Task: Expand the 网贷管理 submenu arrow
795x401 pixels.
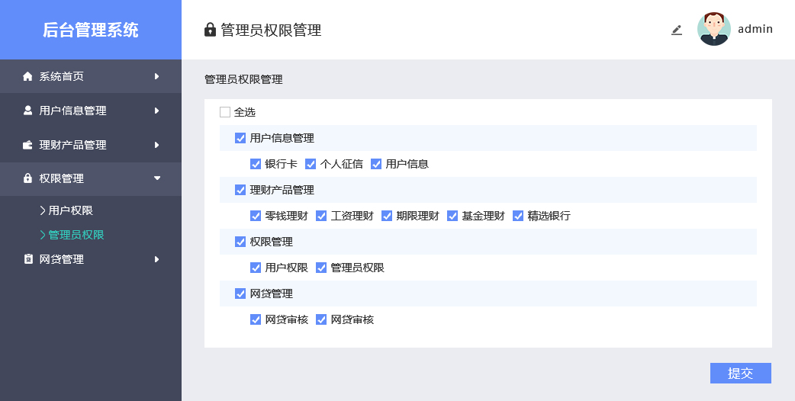Action: click(156, 259)
